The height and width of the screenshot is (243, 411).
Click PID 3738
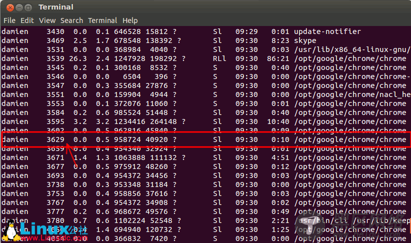coord(55,184)
